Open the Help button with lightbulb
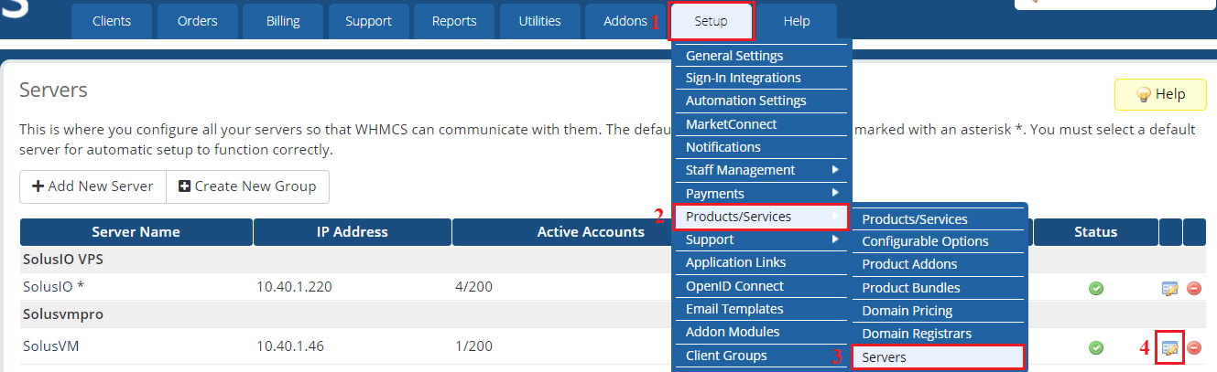The width and height of the screenshot is (1217, 372). pos(1159,94)
